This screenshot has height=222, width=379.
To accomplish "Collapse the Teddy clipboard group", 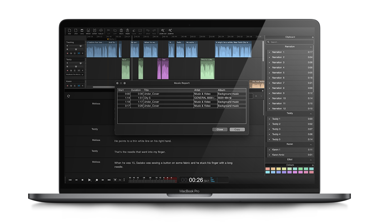I will (x=310, y=114).
